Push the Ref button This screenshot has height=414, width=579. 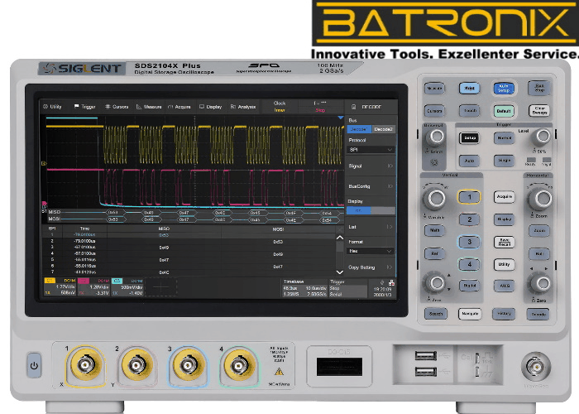(x=434, y=253)
